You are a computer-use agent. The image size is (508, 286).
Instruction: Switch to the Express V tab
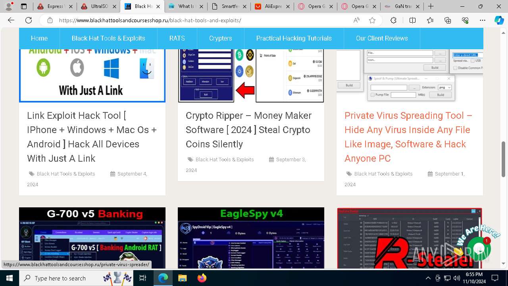click(55, 6)
